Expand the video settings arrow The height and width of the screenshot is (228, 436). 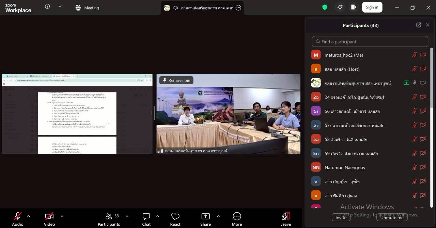[x=62, y=216]
